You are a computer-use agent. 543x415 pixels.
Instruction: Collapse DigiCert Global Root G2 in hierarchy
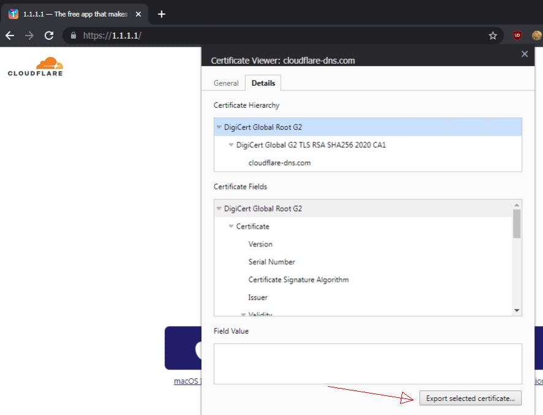point(219,127)
